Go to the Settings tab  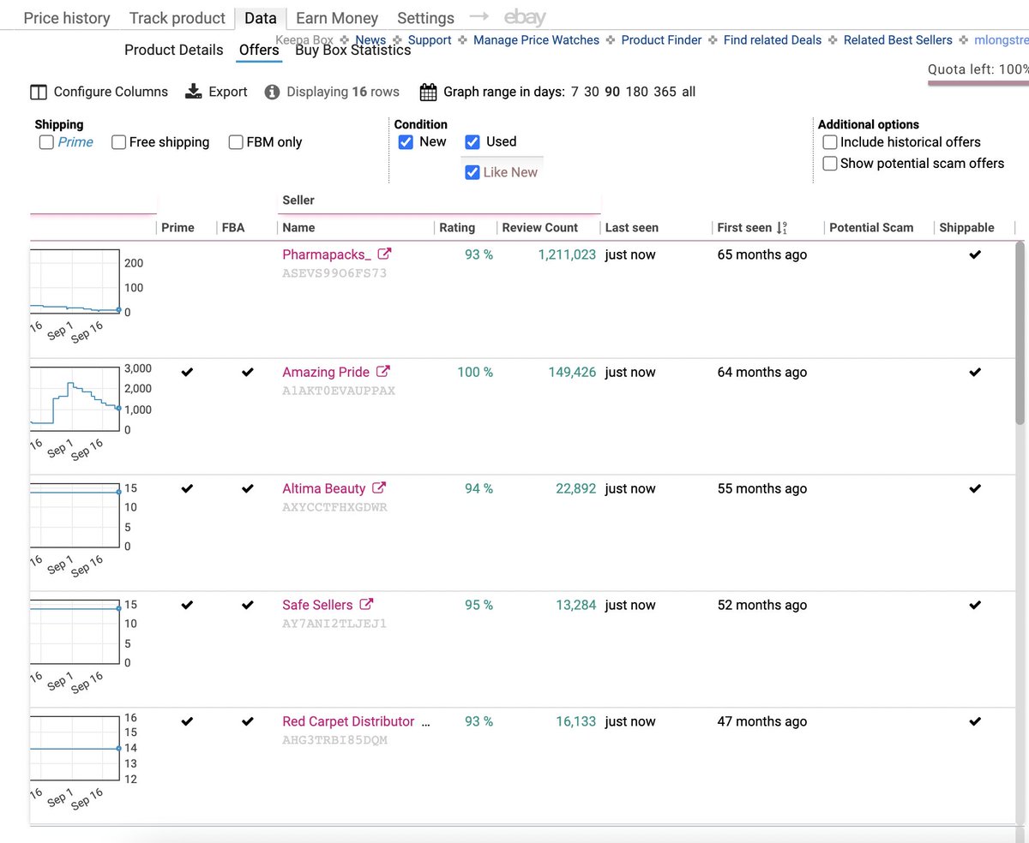pos(426,18)
